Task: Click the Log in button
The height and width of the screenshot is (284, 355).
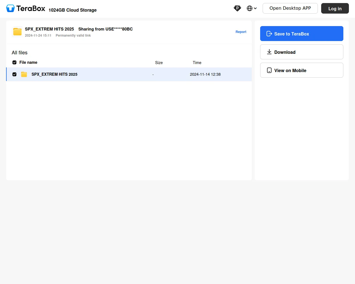Action: coord(335,8)
